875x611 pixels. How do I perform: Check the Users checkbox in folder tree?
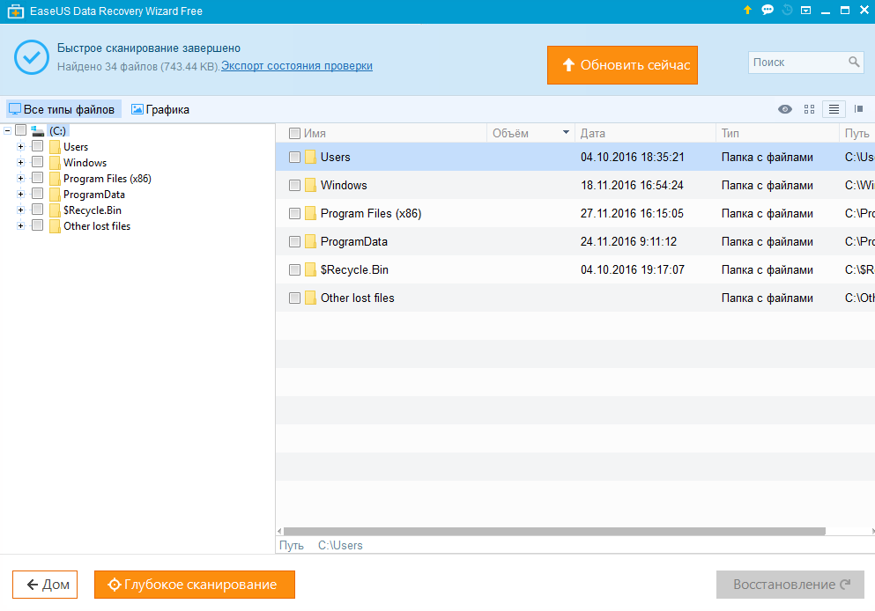click(37, 146)
